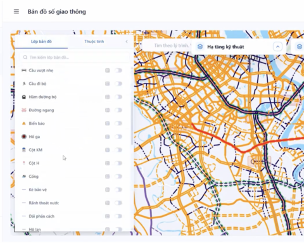The height and width of the screenshot is (243, 304).
Task: Open the hamburger menu icon
Action: [16, 11]
